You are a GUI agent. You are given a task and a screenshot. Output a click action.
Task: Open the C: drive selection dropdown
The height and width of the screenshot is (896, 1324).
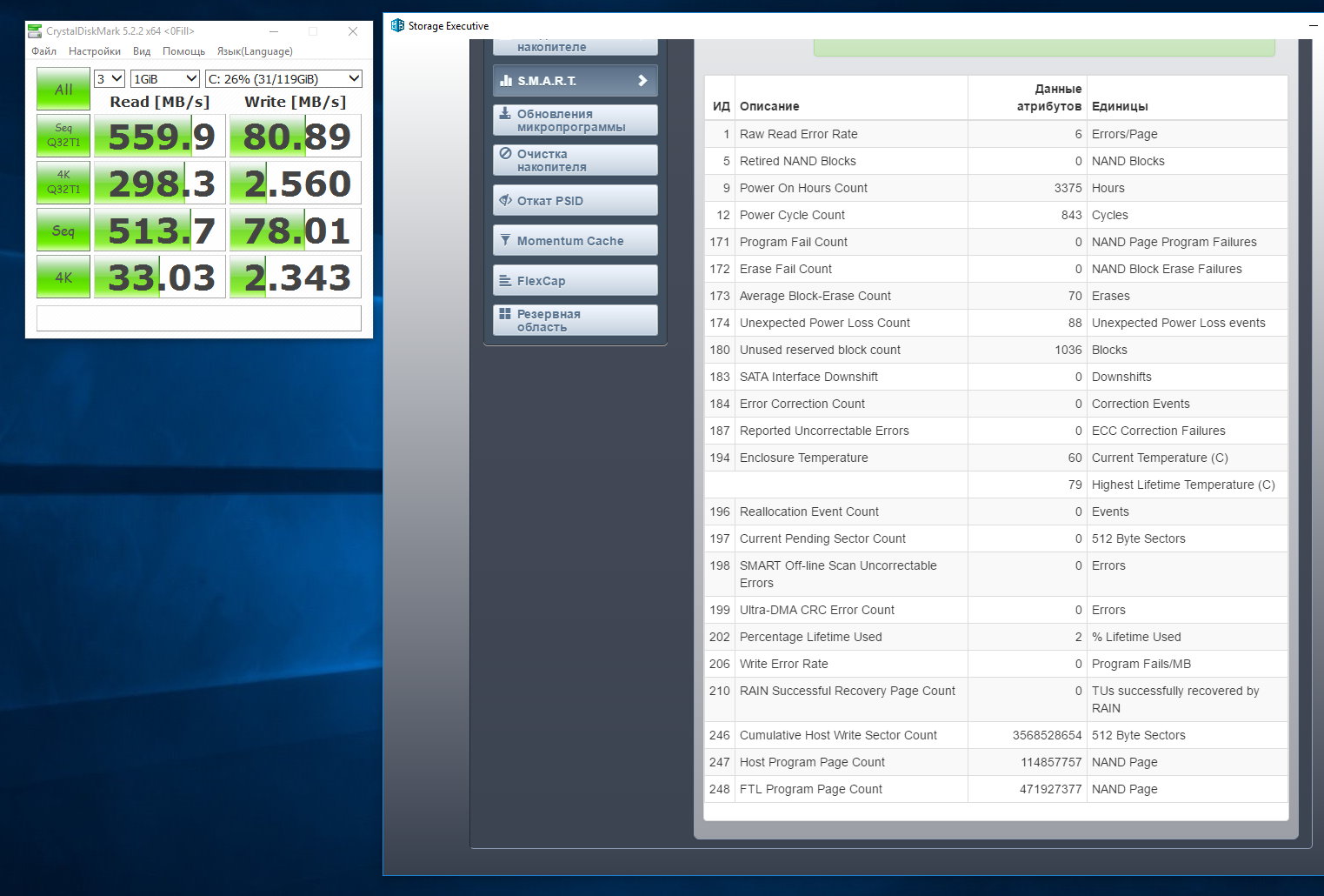(283, 78)
